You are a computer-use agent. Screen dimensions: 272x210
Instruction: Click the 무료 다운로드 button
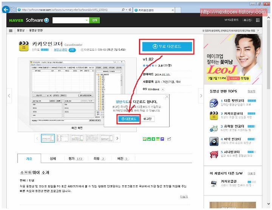click(167, 47)
